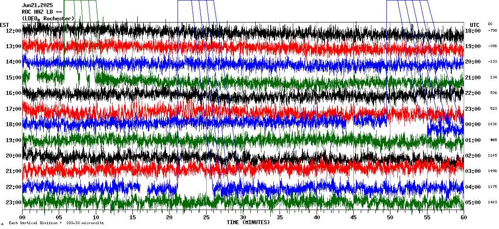Select the 15:00 EST row label
This screenshot has height=229, width=499.
click(14, 78)
